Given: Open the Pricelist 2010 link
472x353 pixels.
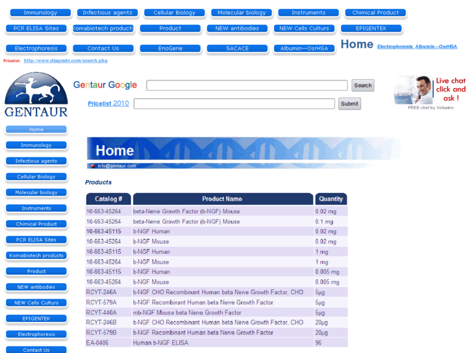Looking at the screenshot, I should (x=108, y=104).
